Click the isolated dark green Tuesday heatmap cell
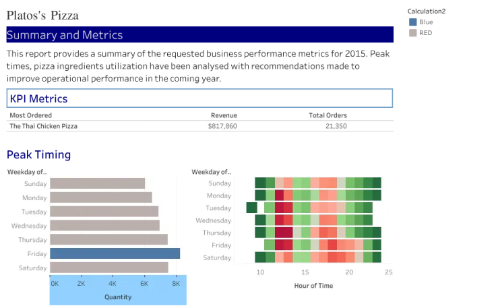The image size is (496, 306). coord(252,208)
